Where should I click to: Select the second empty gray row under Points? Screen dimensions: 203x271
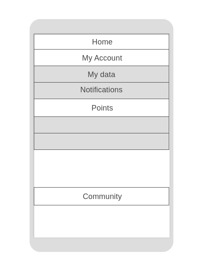coord(101,141)
